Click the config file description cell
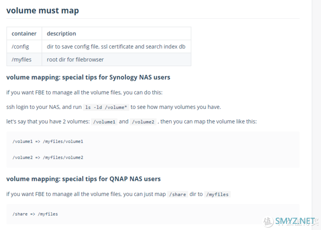This screenshot has width=321, height=230. [x=117, y=47]
